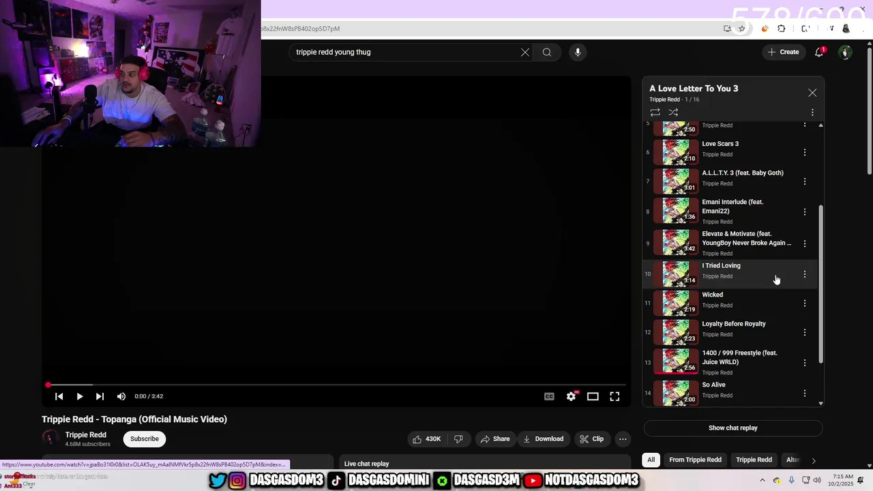Screen dimensions: 873x491
Task: Open options for Wicked track
Action: click(x=805, y=303)
